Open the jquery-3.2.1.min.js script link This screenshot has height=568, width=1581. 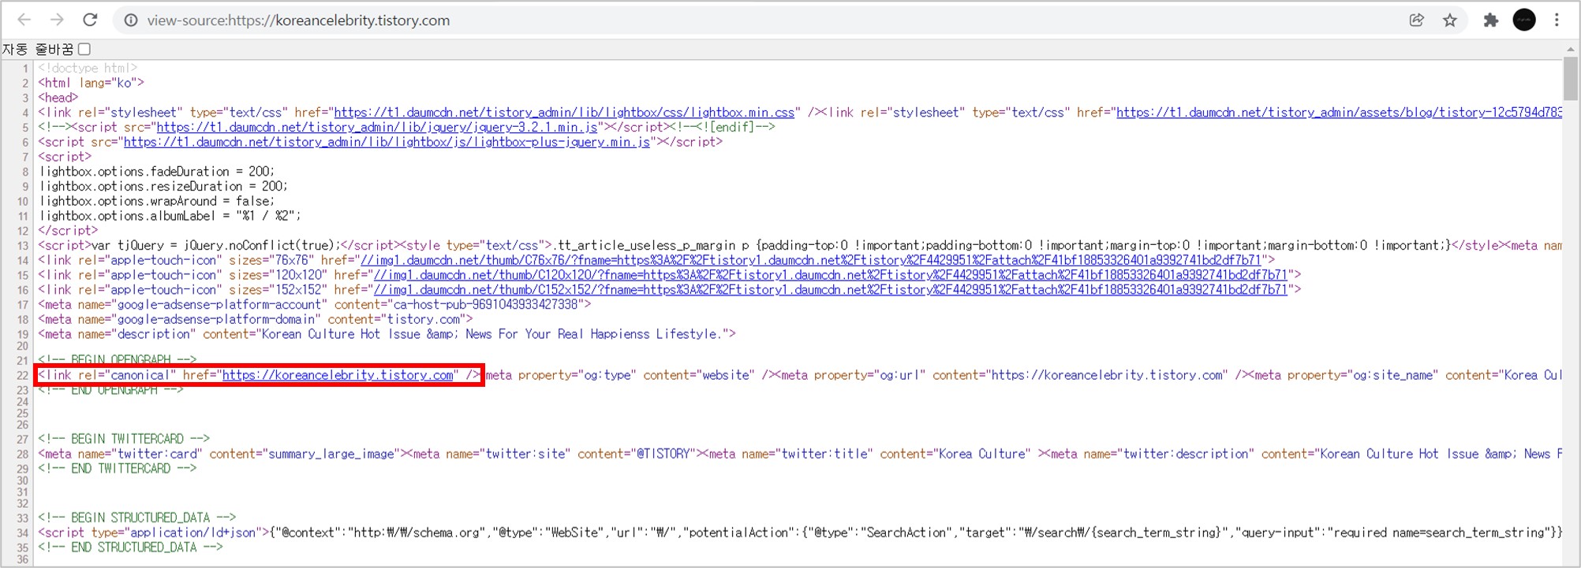pos(377,128)
